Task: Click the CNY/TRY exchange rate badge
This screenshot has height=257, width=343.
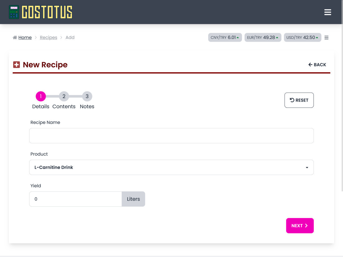Action: coord(225,37)
